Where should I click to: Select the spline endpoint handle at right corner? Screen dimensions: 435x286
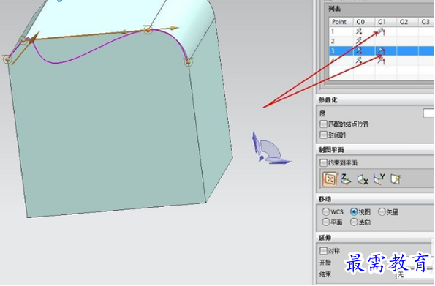(188, 61)
